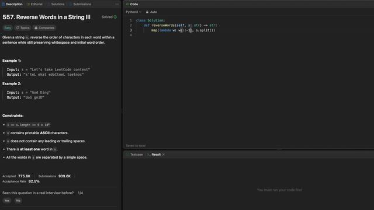The height and width of the screenshot is (210, 374).
Task: Click code line 3 with map lambda
Action: click(183, 30)
